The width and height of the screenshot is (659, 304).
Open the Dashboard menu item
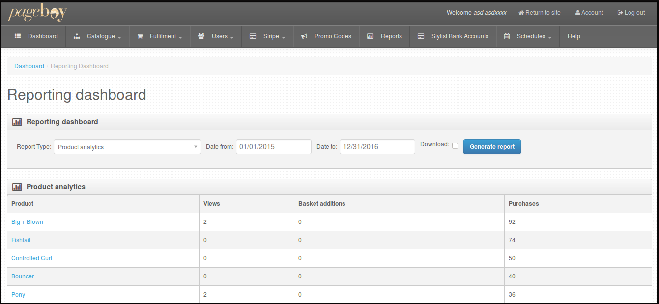click(36, 36)
